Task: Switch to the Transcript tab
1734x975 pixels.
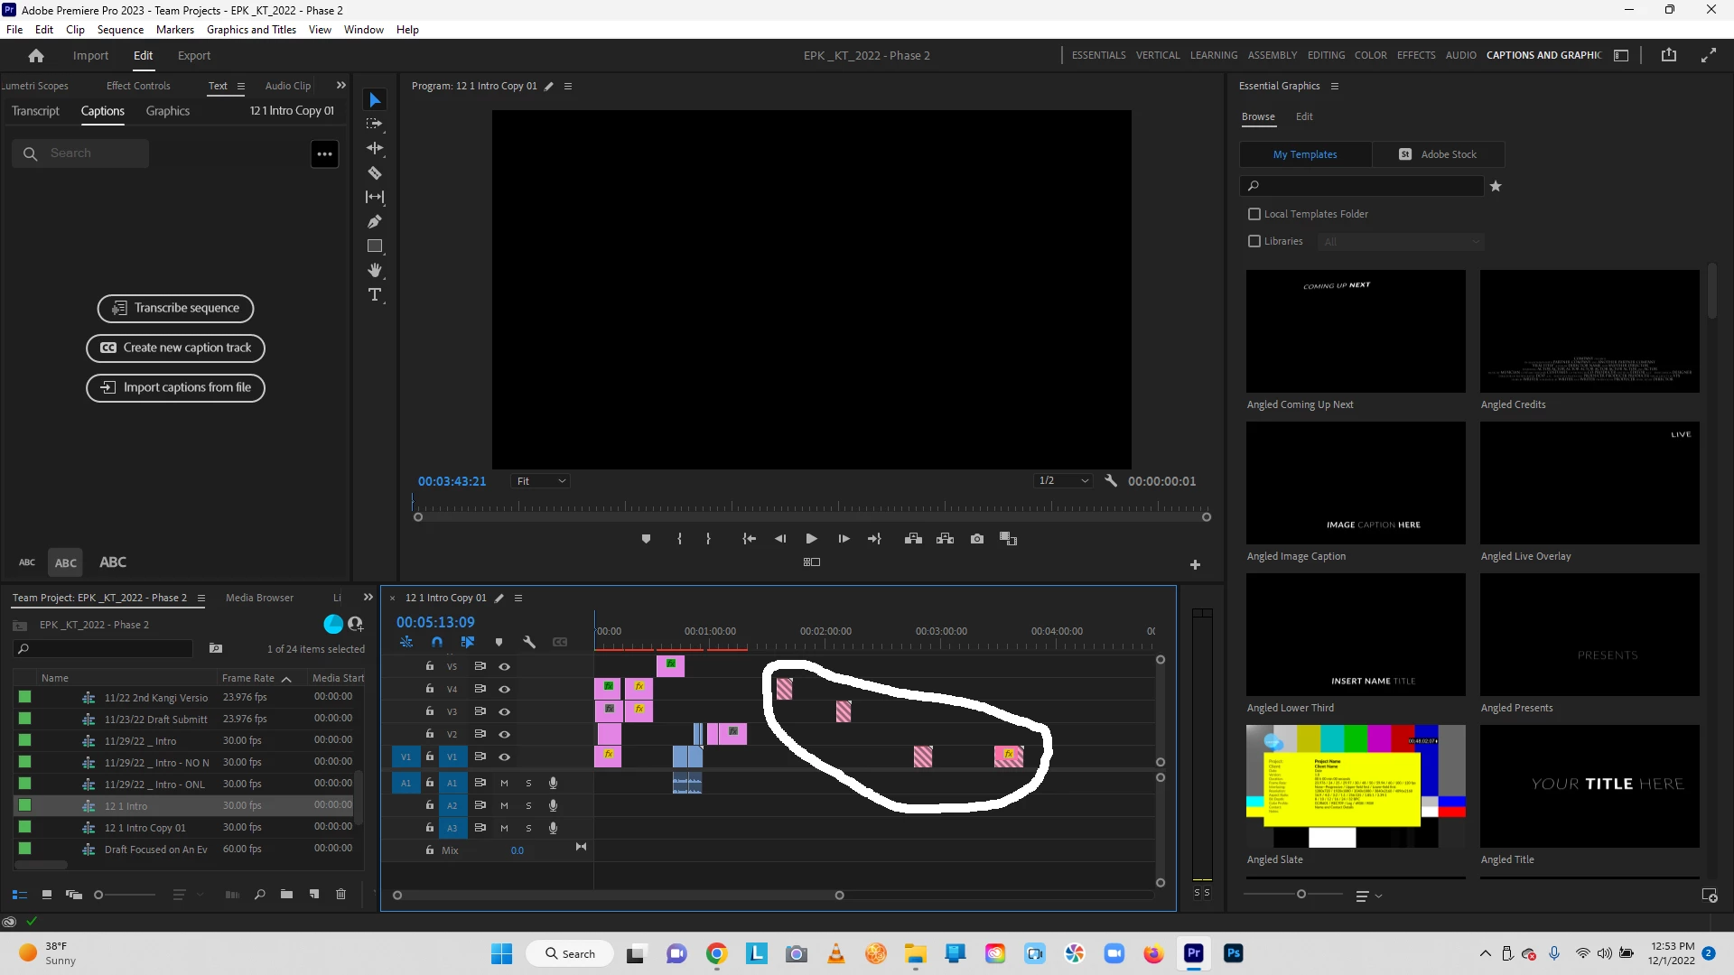Action: [35, 111]
